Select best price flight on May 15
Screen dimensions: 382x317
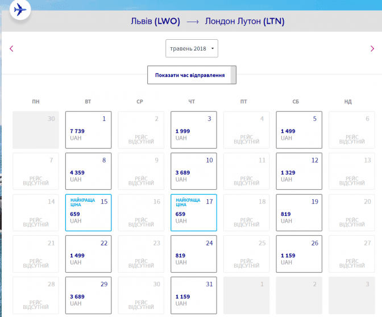tap(88, 212)
